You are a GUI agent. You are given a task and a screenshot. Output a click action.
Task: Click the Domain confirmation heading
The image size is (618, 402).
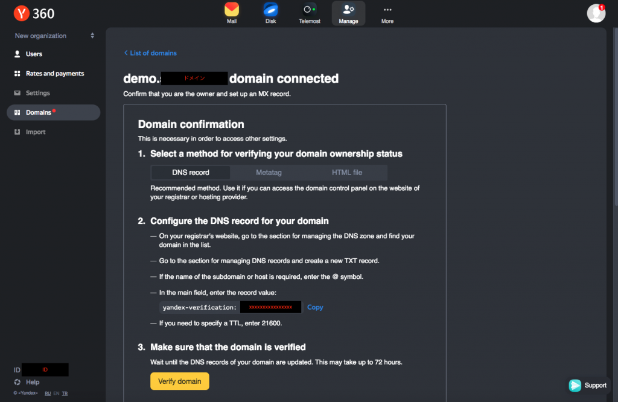[x=191, y=124]
